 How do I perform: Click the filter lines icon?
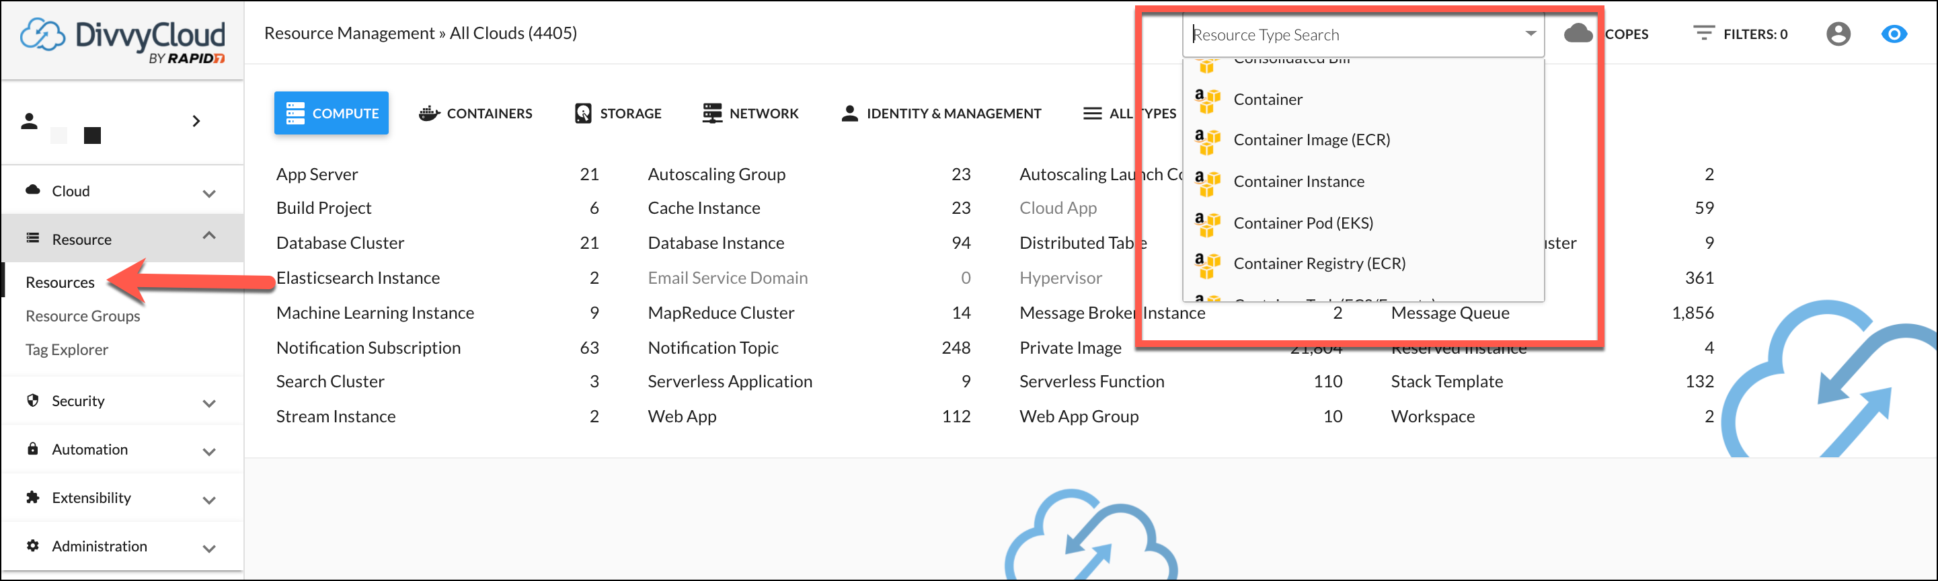point(1703,33)
